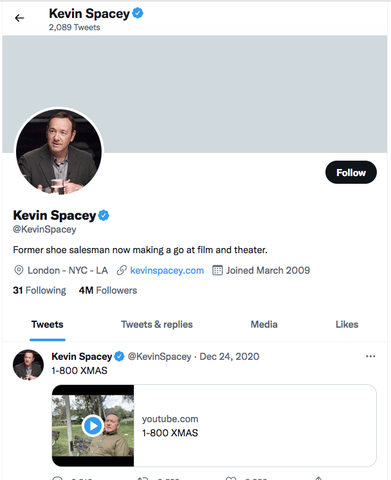Open the kevinspacey.com link
Image resolution: width=391 pixels, height=480 pixels.
(167, 271)
